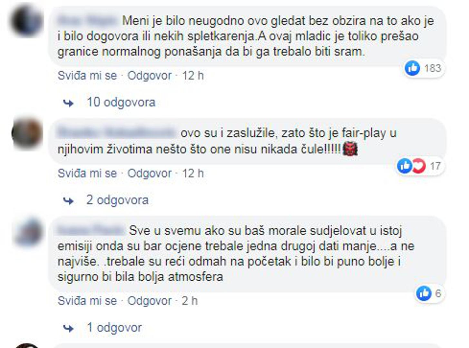
Task: Like the first comment via Sviđa mi se
Action: pyautogui.click(x=87, y=76)
